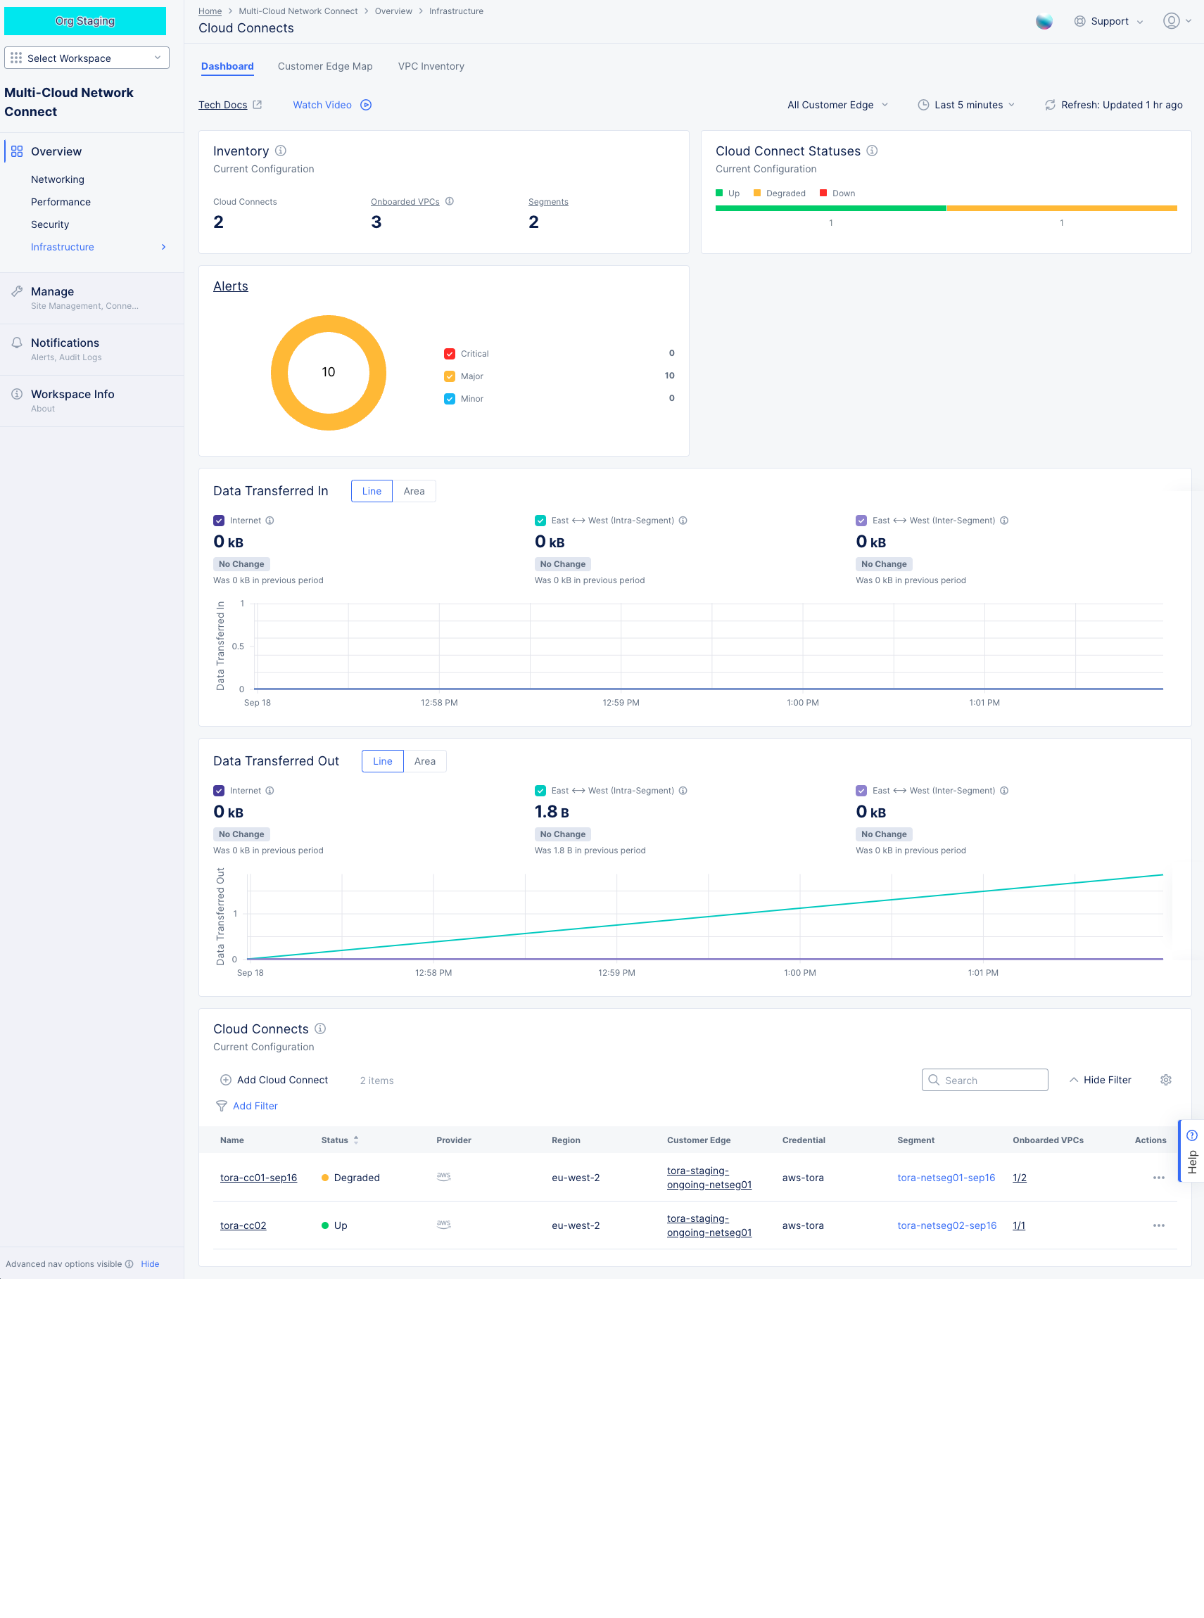Open the Customer Edge Map tab
The width and height of the screenshot is (1204, 1618).
[324, 66]
